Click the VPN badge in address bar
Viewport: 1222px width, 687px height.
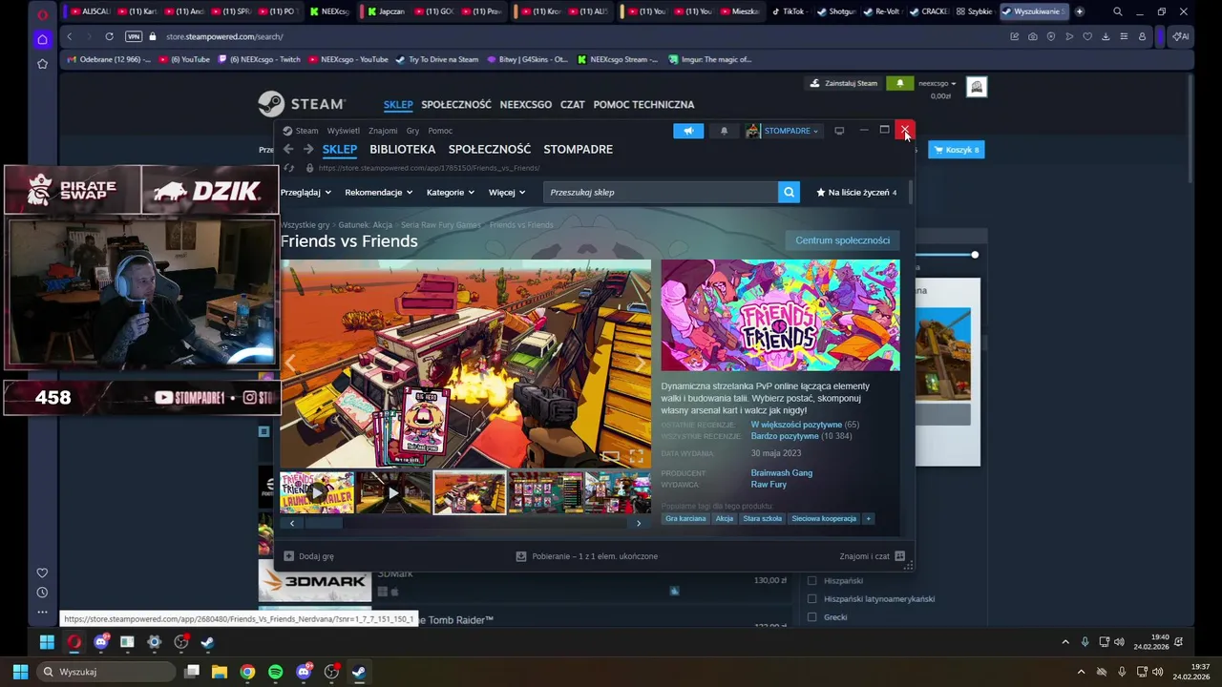pos(134,36)
